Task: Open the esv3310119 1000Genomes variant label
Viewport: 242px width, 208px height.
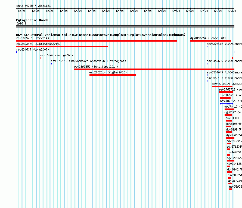Action: (x=88, y=61)
